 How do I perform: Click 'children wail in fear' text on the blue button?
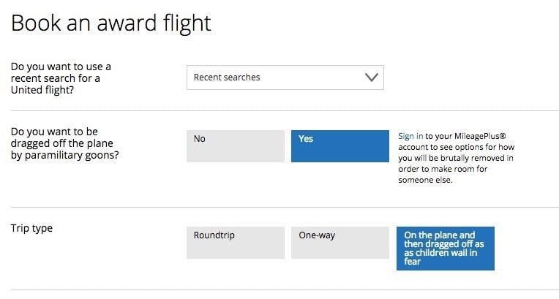pyautogui.click(x=440, y=257)
